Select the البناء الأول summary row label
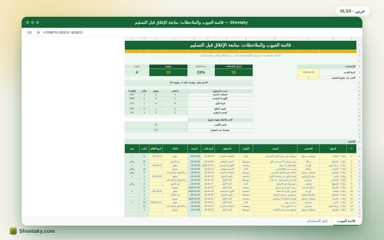This screenshot has height=240, width=384. click(220, 104)
